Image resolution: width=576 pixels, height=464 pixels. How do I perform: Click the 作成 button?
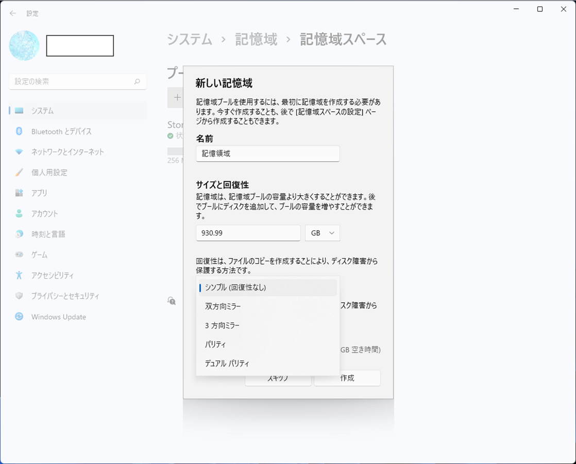click(347, 378)
